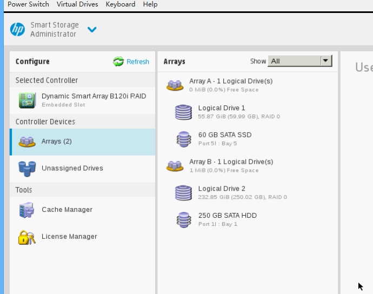
Task: Click the Configure panel heading
Action: coord(32,62)
